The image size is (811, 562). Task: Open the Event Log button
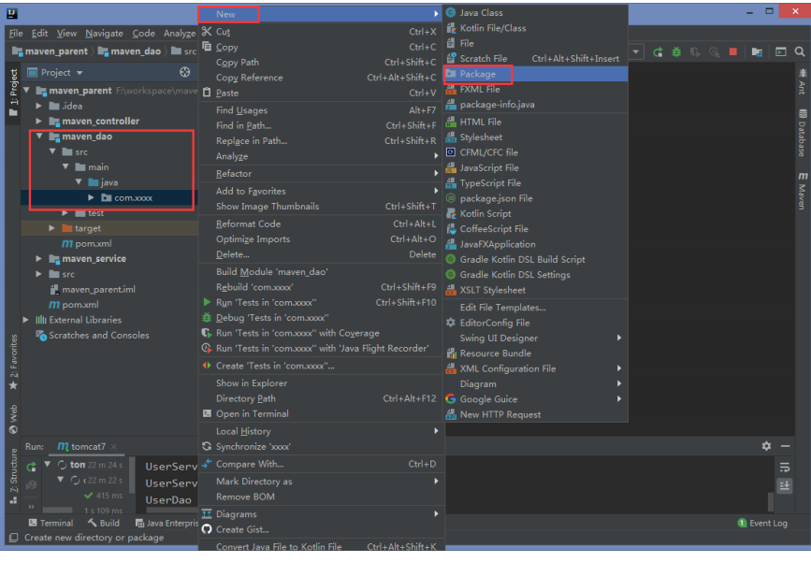coord(762,524)
